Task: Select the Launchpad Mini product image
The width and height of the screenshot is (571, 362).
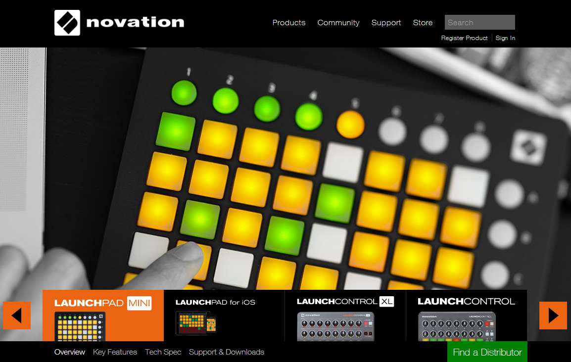Action: coord(80,326)
